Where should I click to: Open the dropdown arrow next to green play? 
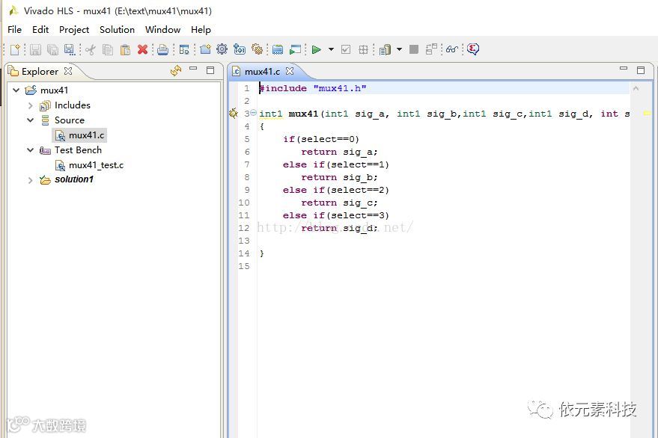point(331,49)
